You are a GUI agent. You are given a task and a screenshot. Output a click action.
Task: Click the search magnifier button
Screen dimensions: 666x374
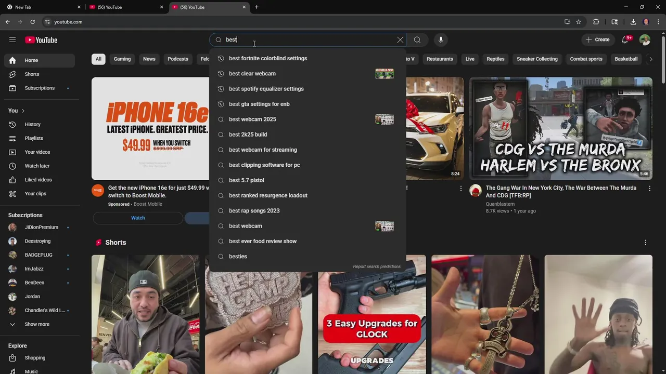tap(417, 40)
